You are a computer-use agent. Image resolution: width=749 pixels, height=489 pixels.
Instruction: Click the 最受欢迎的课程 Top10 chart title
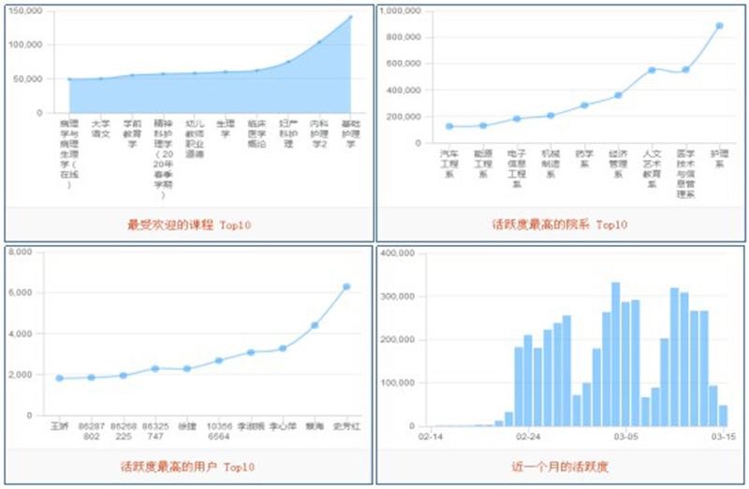[x=188, y=224]
